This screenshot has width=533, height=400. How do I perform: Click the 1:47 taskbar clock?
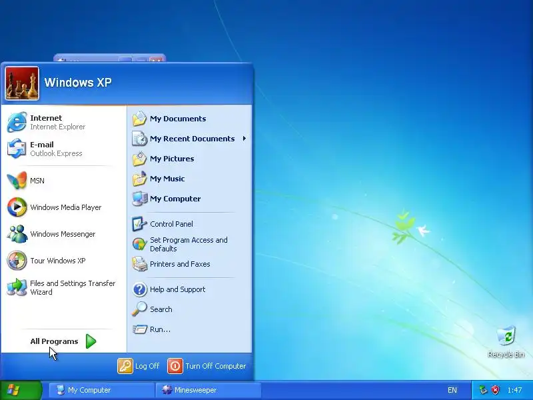pyautogui.click(x=514, y=390)
